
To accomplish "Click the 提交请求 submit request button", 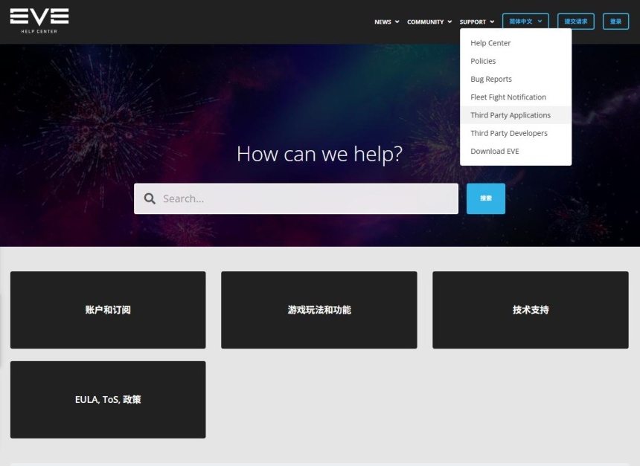I will tap(575, 22).
